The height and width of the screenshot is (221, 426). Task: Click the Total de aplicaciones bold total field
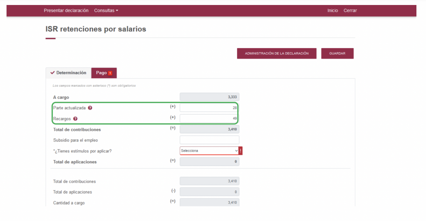[209, 162]
